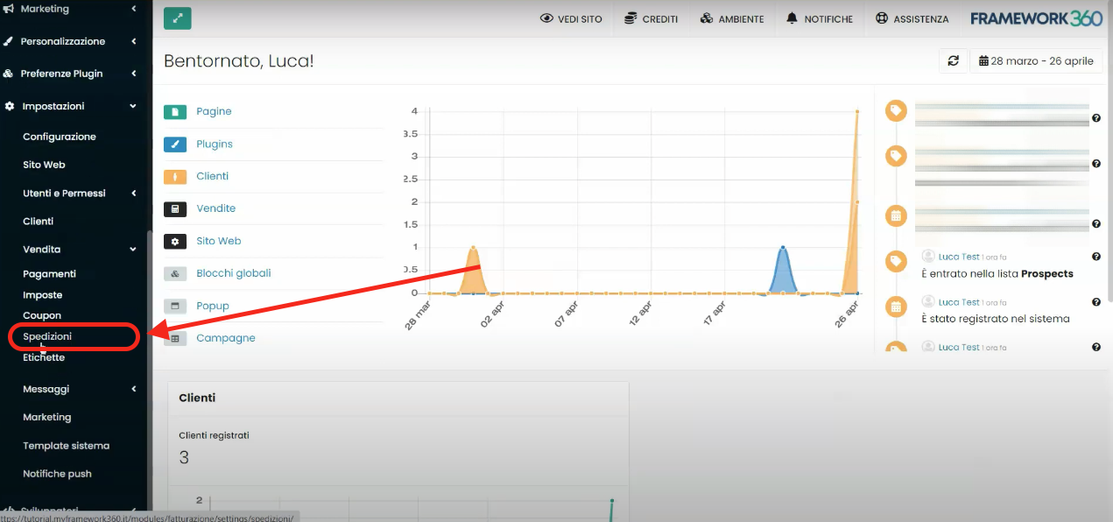Click help icon beside Prospects list entry
This screenshot has width=1113, height=522.
point(1096,257)
